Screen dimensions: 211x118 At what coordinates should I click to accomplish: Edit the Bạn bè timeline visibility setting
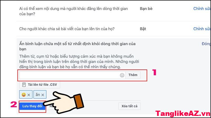[x=202, y=9]
